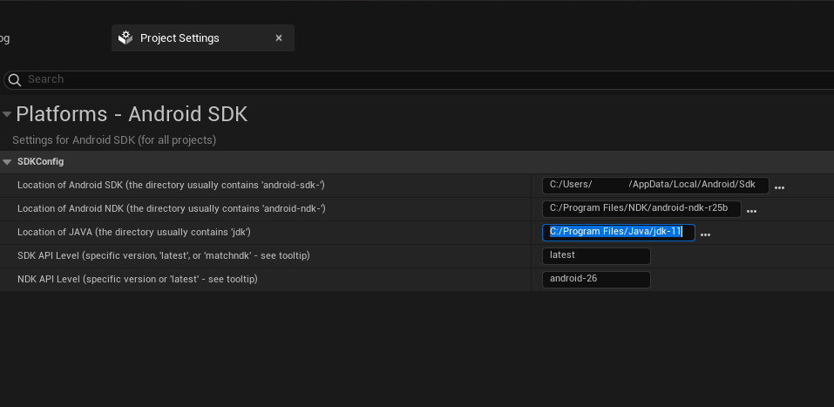
Task: Select the Location of JAVA property label
Action: click(x=134, y=233)
